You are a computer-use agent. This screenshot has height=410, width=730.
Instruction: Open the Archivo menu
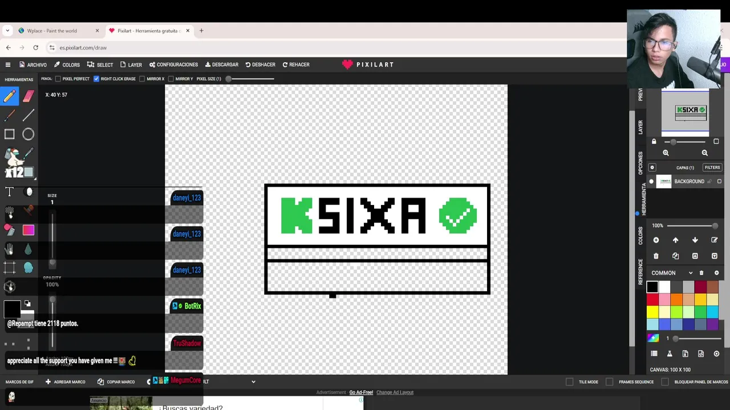coord(33,65)
